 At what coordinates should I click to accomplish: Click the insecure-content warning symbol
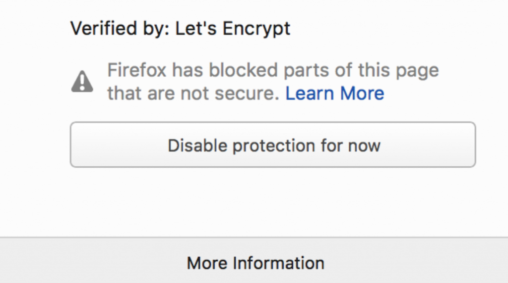point(82,82)
